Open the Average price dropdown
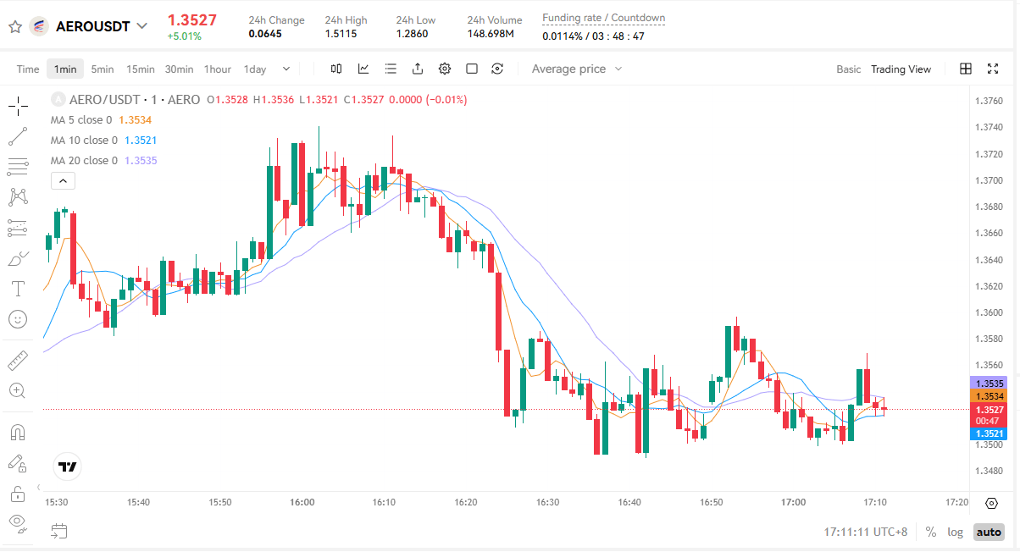1020x552 pixels. click(577, 69)
